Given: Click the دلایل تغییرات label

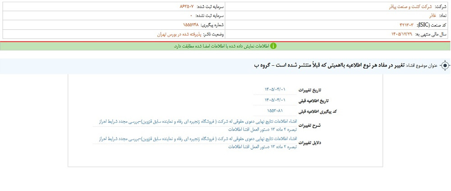Looking at the screenshot, I should [x=310, y=142].
